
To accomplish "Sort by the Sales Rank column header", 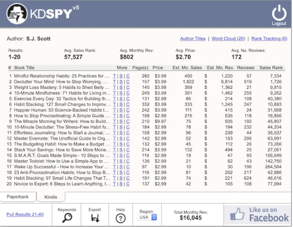I will [271, 67].
